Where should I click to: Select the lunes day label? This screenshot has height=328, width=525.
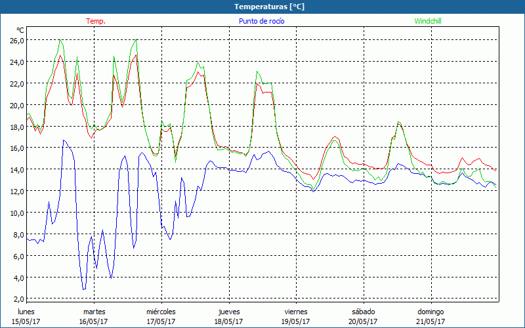point(26,312)
